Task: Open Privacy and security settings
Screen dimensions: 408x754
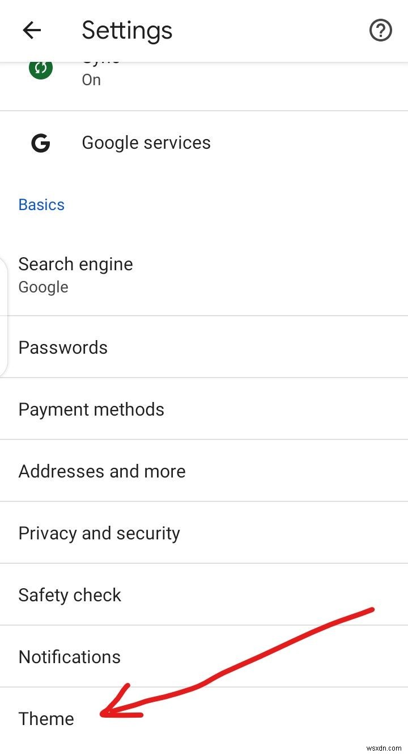Action: click(x=99, y=533)
